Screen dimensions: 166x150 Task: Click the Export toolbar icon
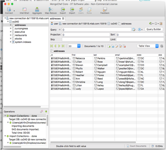click(x=63, y=11)
